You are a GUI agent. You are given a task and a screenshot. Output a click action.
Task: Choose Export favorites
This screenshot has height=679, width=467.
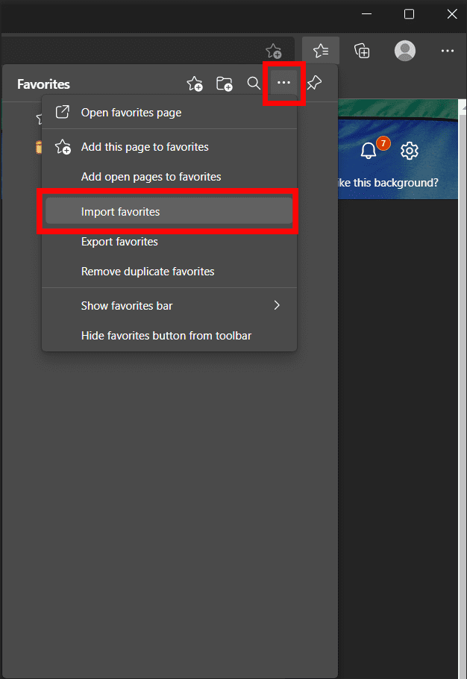(x=119, y=242)
